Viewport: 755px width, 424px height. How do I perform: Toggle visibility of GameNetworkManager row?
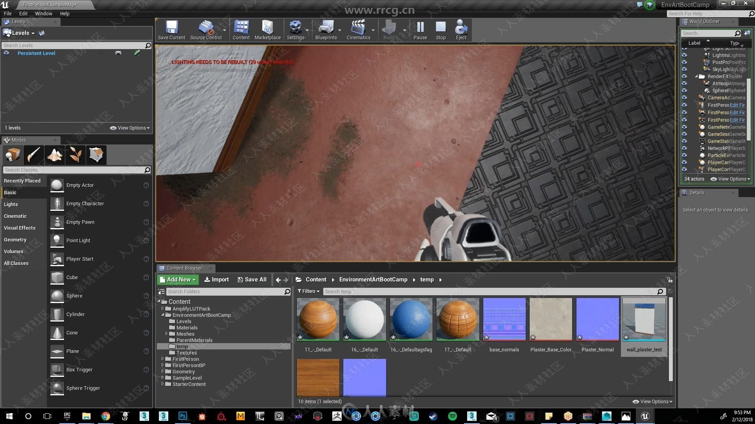click(684, 127)
